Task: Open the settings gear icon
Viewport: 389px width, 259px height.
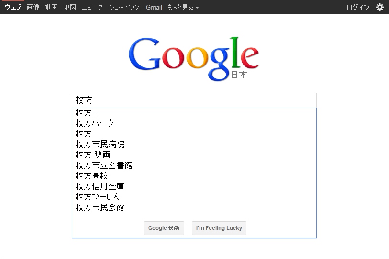Action: click(380, 7)
